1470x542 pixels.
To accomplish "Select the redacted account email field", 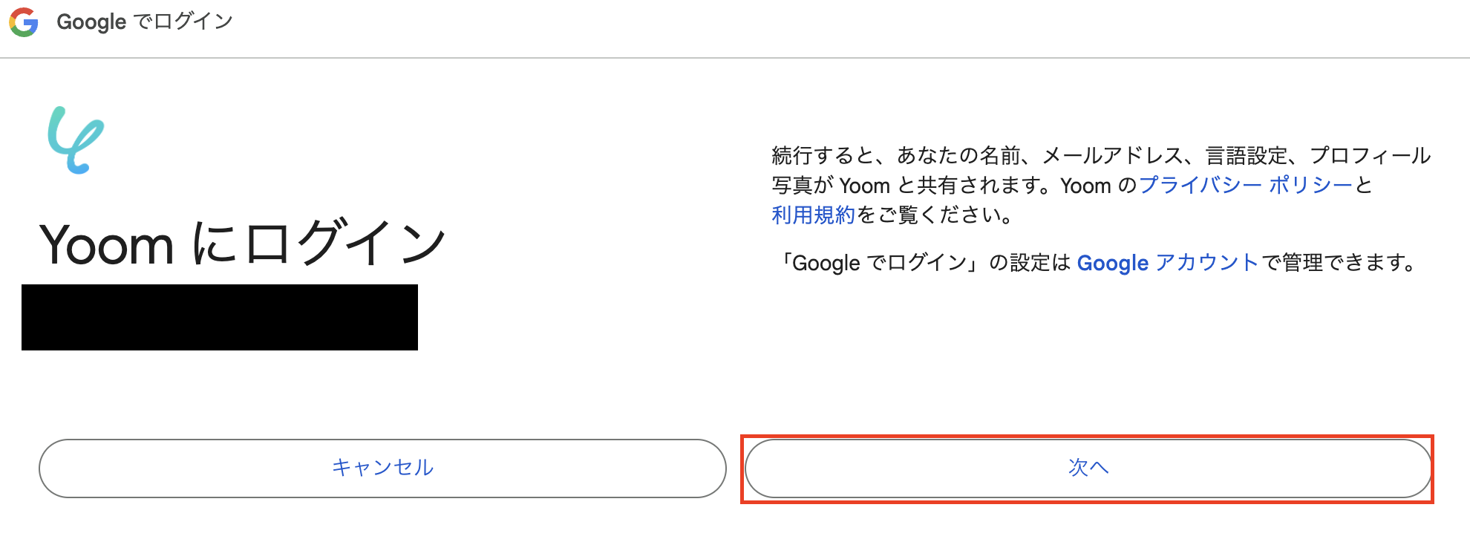I will point(219,317).
